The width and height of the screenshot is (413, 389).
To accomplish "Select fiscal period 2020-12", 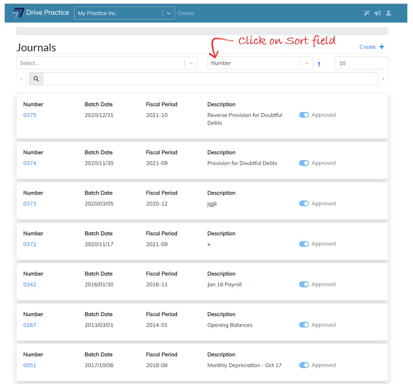I will (157, 204).
